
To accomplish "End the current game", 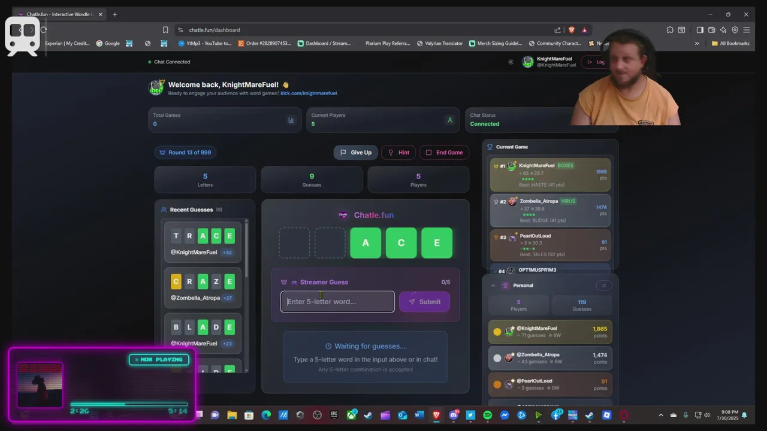I will click(444, 153).
